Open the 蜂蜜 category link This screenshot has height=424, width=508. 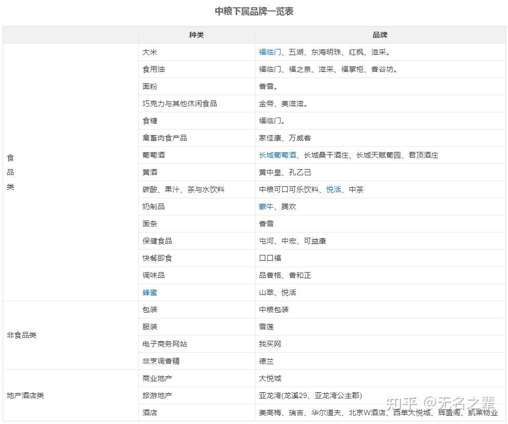(150, 293)
